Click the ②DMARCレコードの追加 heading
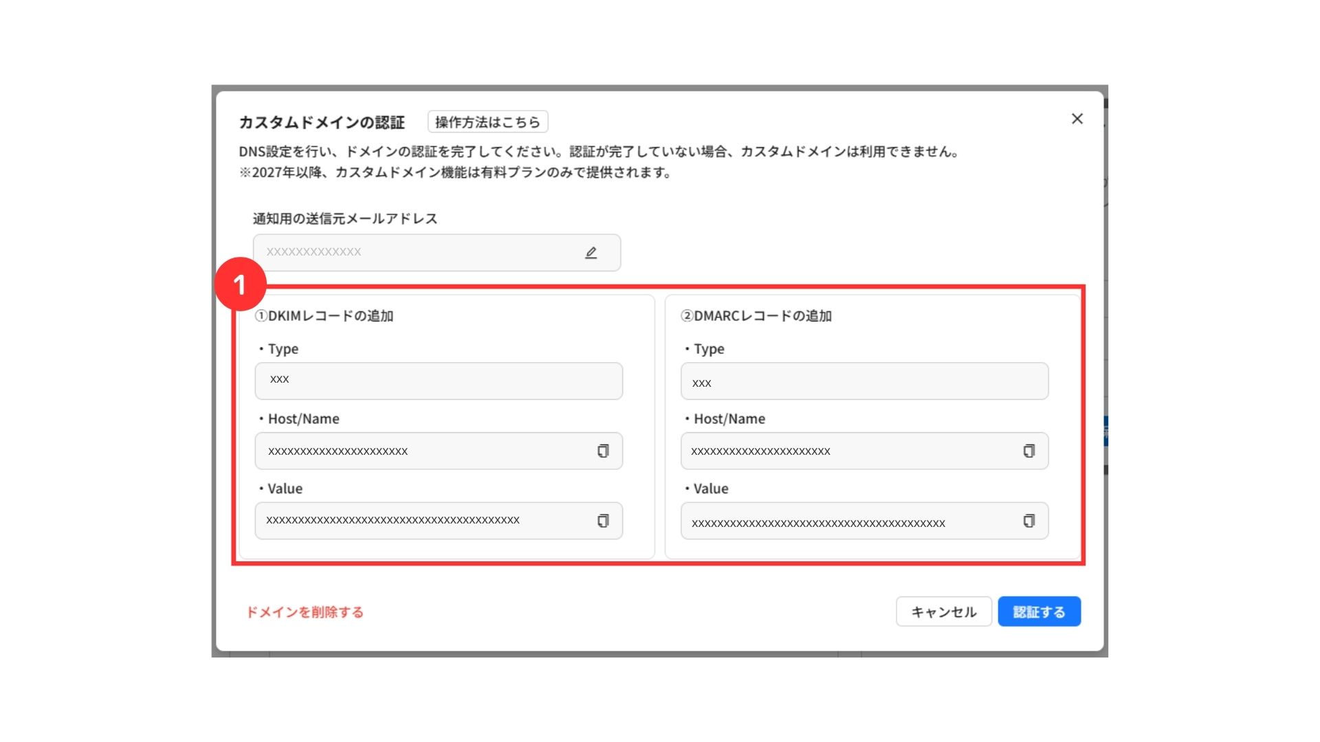 [756, 316]
